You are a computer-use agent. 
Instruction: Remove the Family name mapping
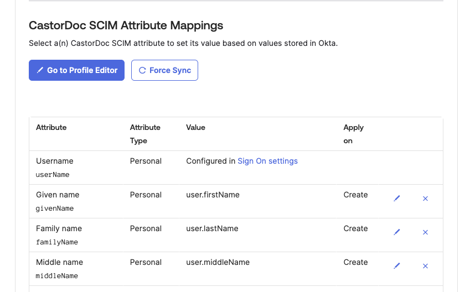(425, 232)
